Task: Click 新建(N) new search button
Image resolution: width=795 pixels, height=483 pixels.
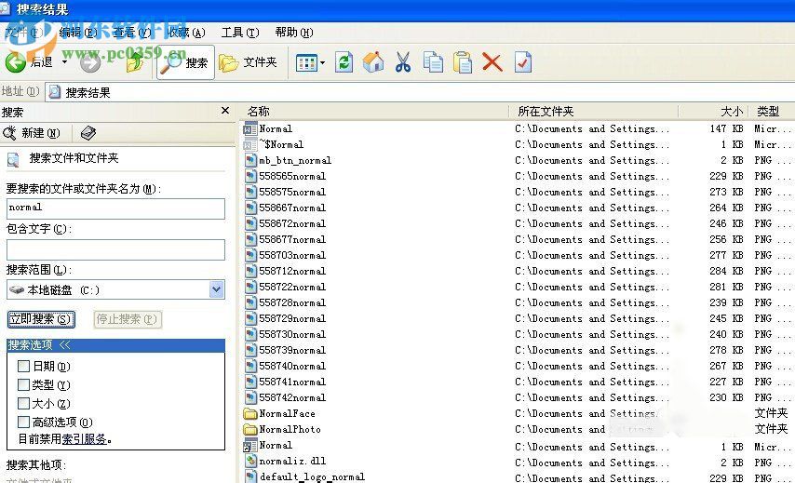Action: point(32,133)
